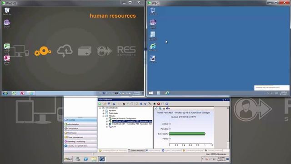Open the Excel shortcut on Win7-01 desktop
This screenshot has height=164, width=291.
coord(7,48)
